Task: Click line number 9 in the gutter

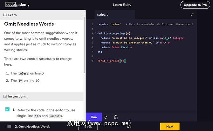Action: (92, 61)
